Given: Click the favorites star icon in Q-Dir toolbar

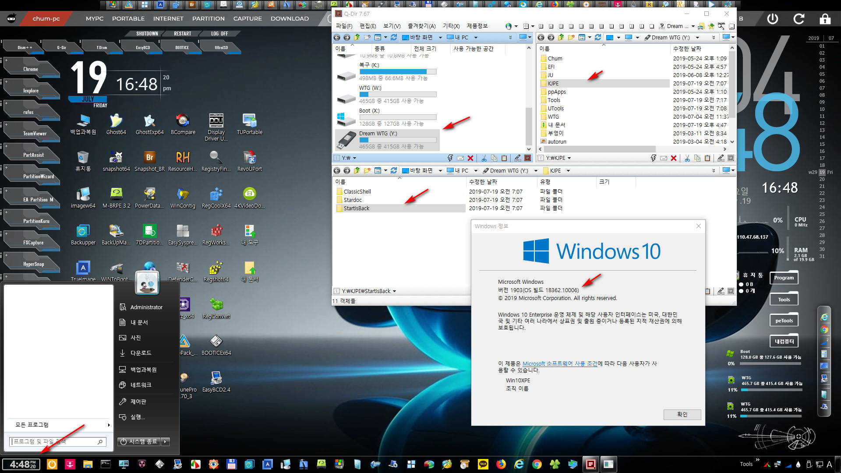Looking at the screenshot, I should coord(711,26).
